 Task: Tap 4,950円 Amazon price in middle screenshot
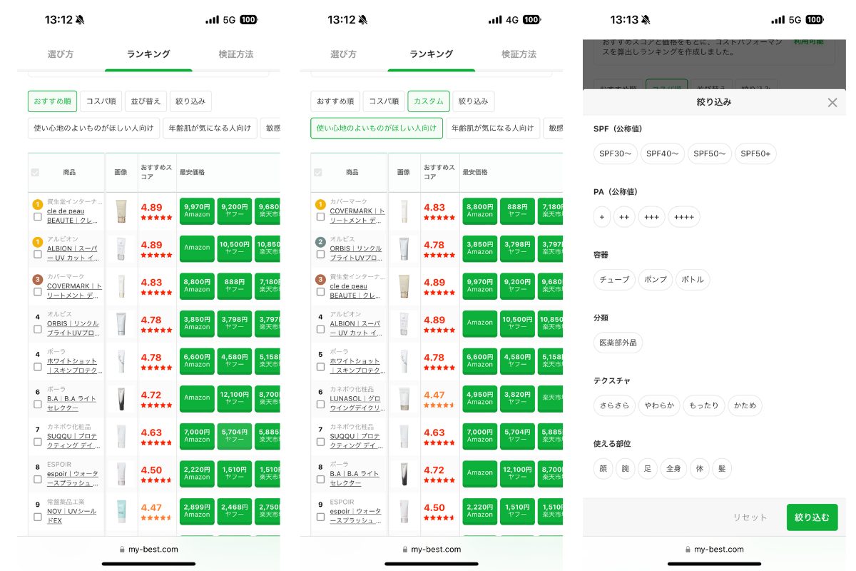click(479, 398)
